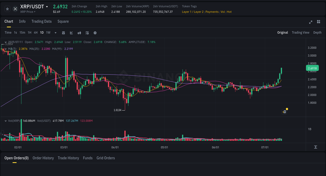The height and width of the screenshot is (176, 326).
Task: Expand chart to fullscreen
Action: 310,22
